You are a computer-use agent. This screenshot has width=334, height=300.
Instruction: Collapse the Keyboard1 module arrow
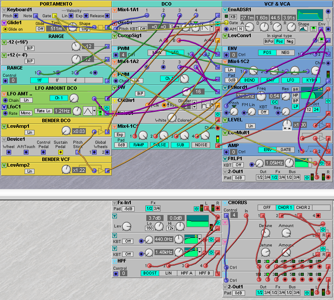point(3,9)
